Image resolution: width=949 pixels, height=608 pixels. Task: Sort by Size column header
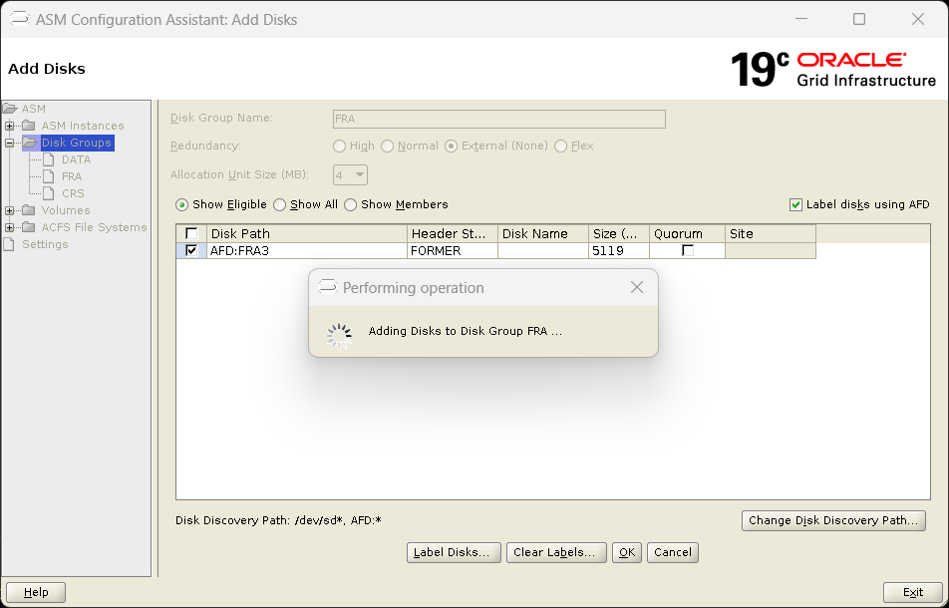(619, 233)
